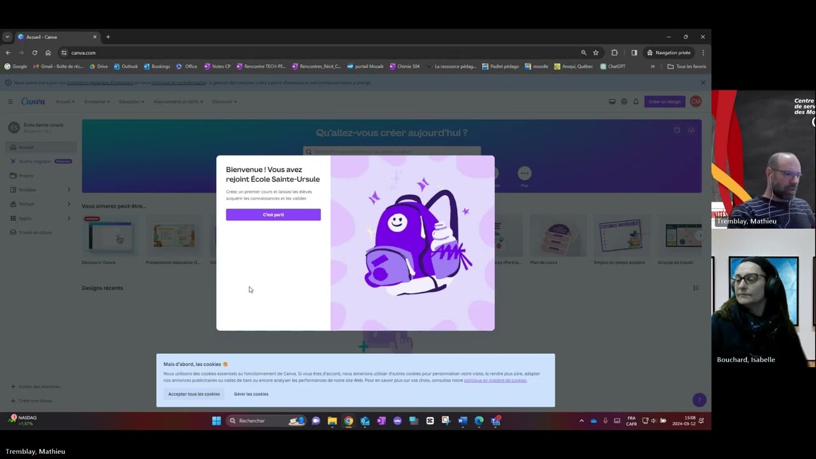Open a new browser tab

pos(108,37)
